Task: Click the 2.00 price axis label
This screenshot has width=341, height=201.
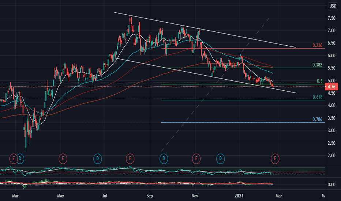Action: pyautogui.click(x=331, y=156)
